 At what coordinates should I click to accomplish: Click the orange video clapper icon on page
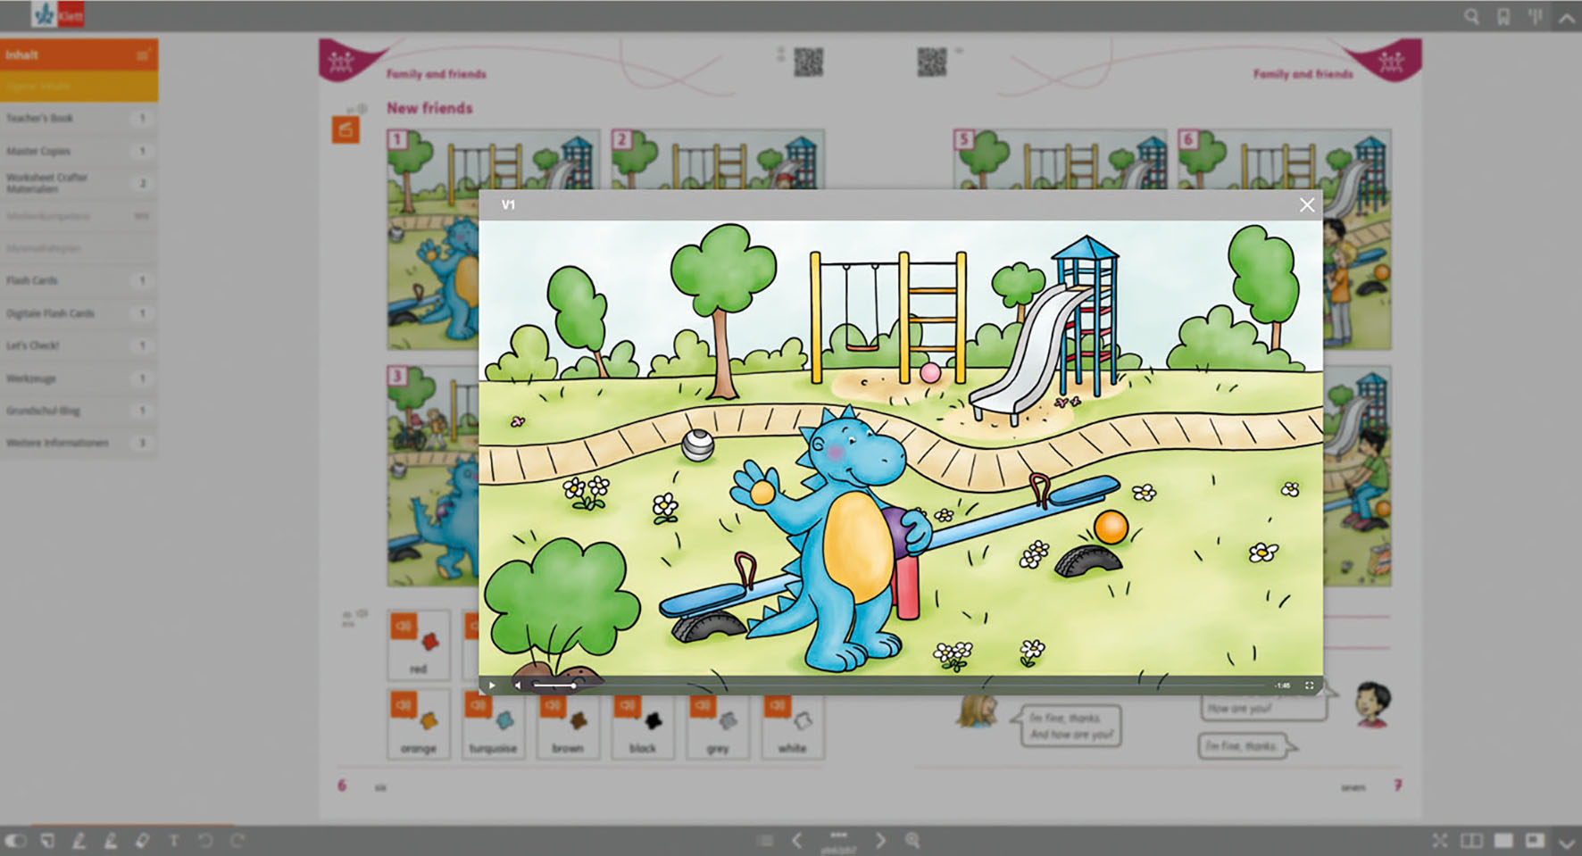(x=346, y=130)
